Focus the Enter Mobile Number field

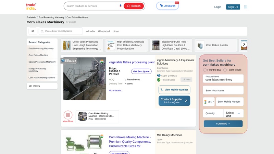(229, 102)
